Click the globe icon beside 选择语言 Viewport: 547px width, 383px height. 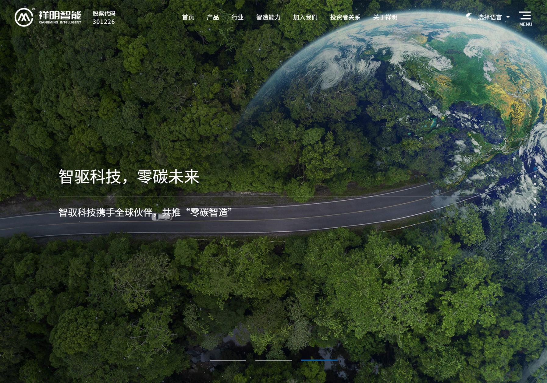(469, 17)
